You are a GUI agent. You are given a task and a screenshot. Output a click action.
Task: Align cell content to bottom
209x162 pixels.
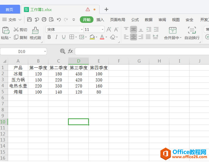click(x=141, y=29)
